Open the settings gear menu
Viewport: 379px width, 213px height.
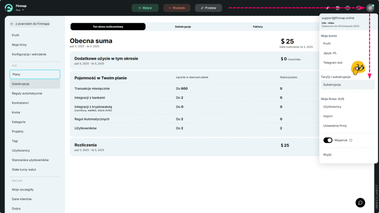[x=370, y=8]
